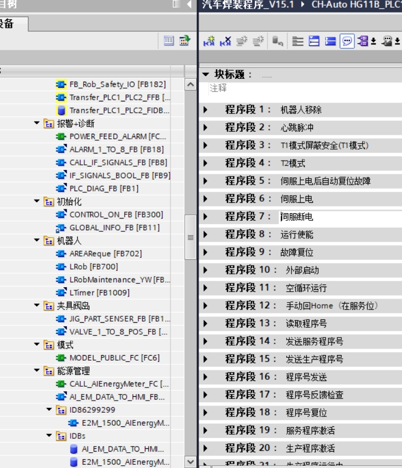Image resolution: width=402 pixels, height=468 pixels.
Task: Click the CONTROL_ON_FB [FB300] block icon
Action: point(61,214)
